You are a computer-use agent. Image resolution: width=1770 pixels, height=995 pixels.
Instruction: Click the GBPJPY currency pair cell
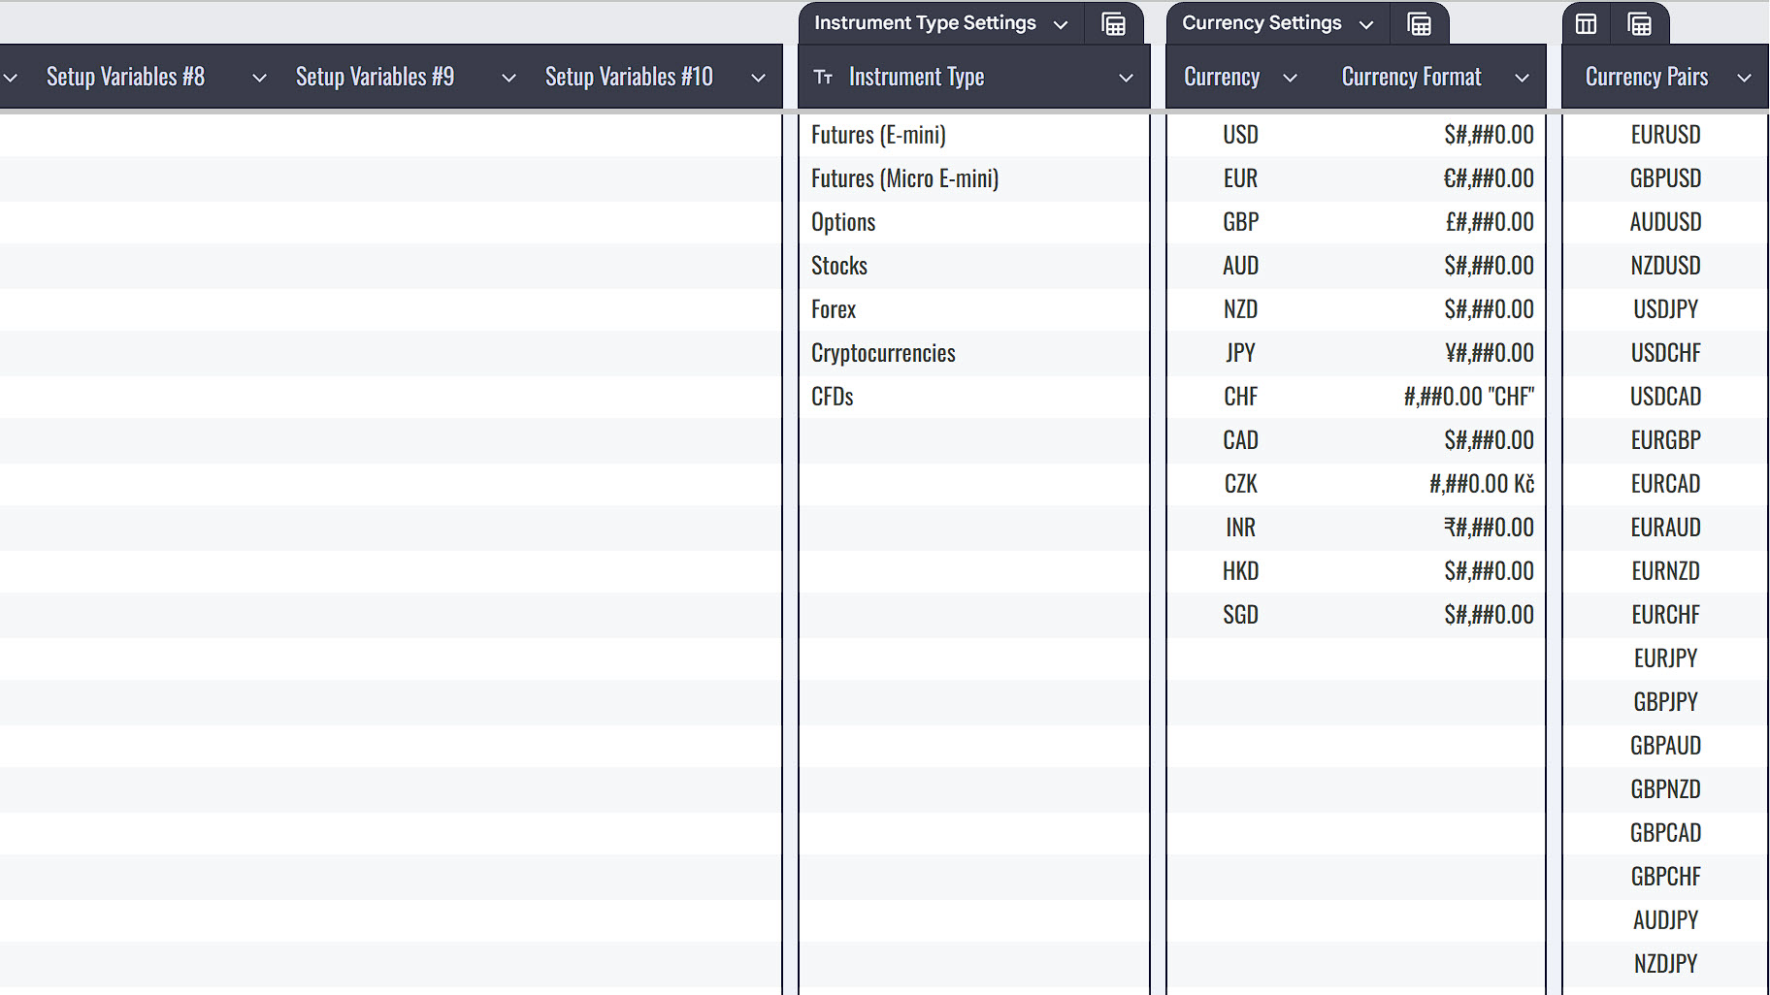(x=1665, y=702)
